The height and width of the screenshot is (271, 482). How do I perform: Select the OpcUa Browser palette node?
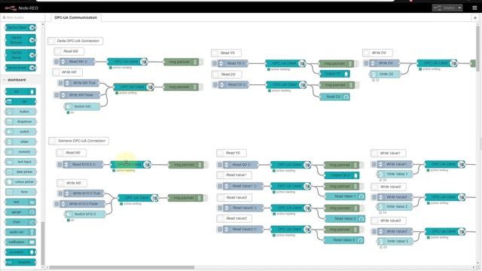pyautogui.click(x=20, y=40)
